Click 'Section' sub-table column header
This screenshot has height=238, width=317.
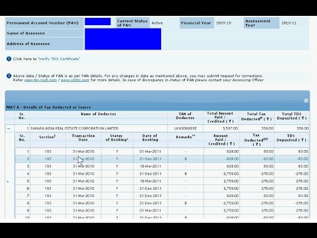point(48,137)
